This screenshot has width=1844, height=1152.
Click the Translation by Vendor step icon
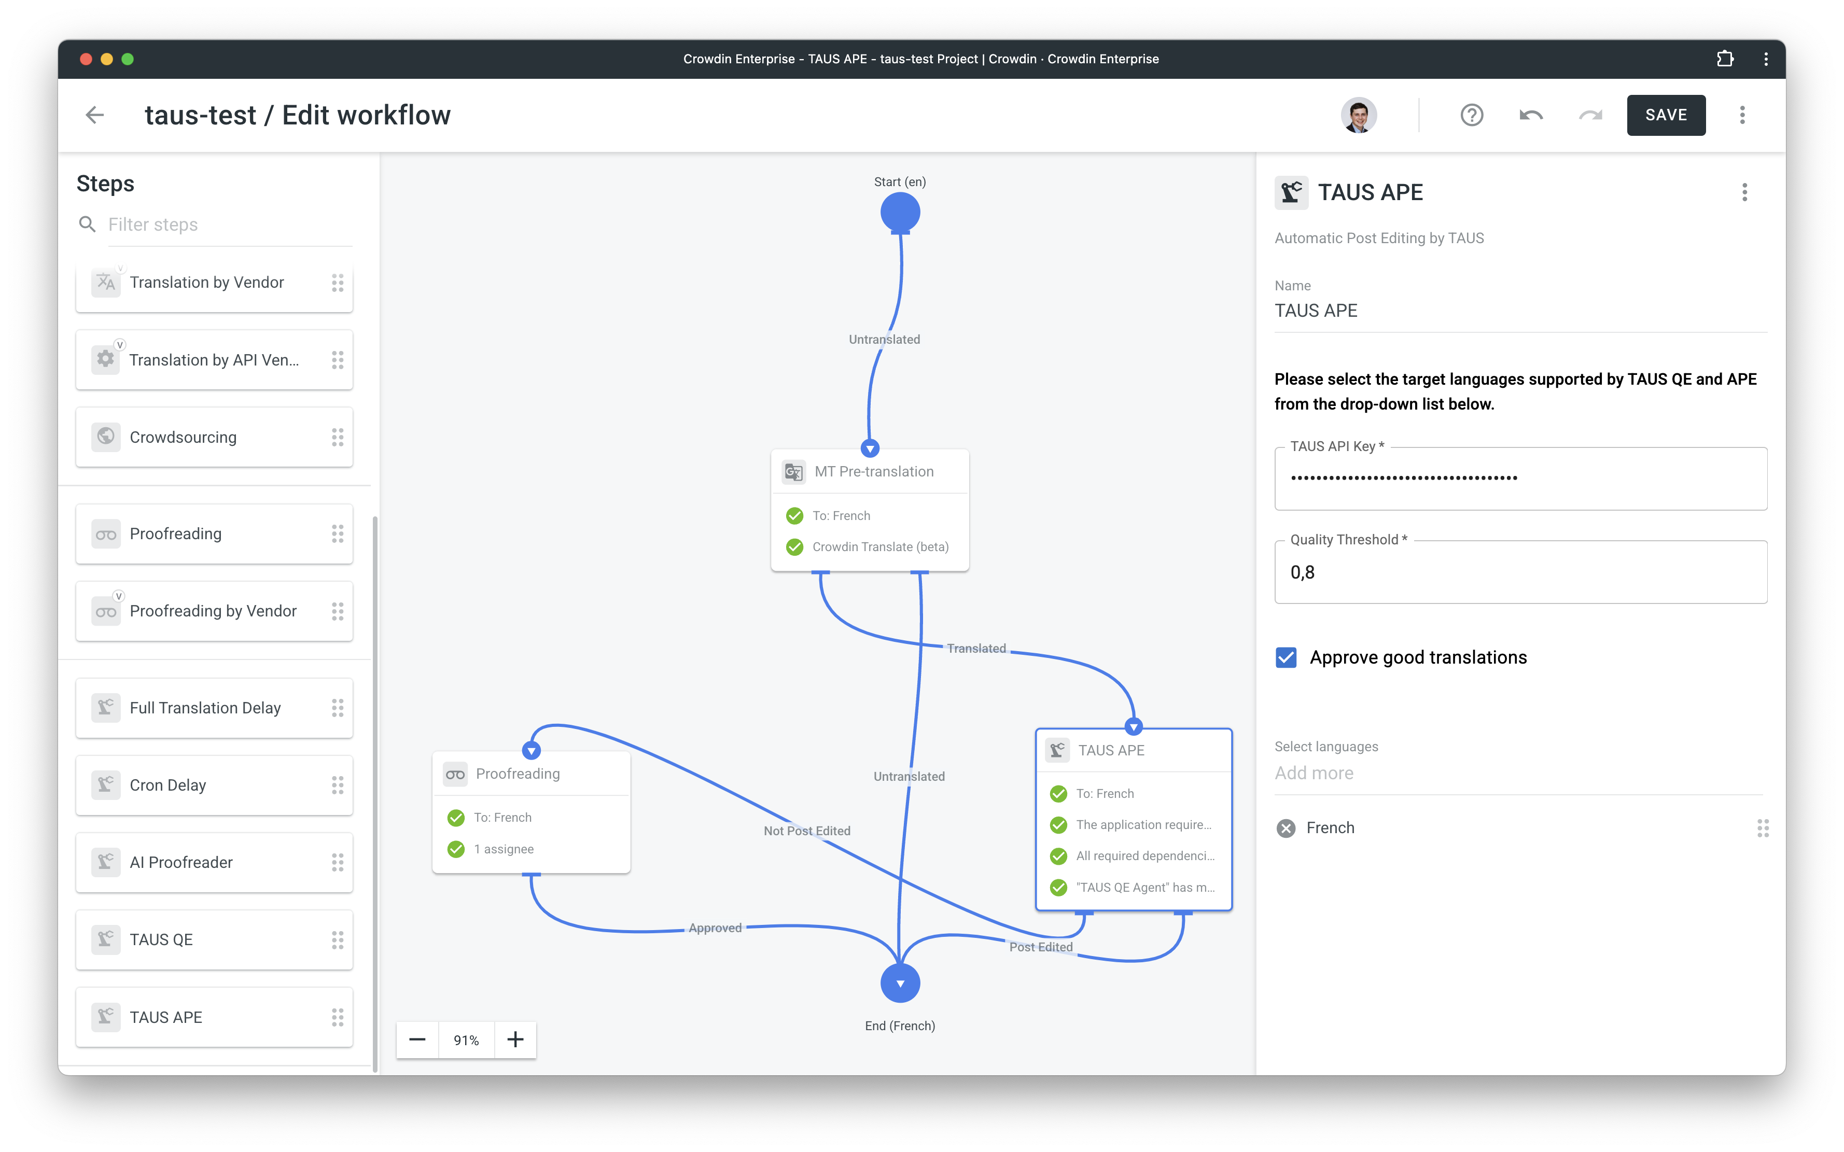pyautogui.click(x=106, y=283)
